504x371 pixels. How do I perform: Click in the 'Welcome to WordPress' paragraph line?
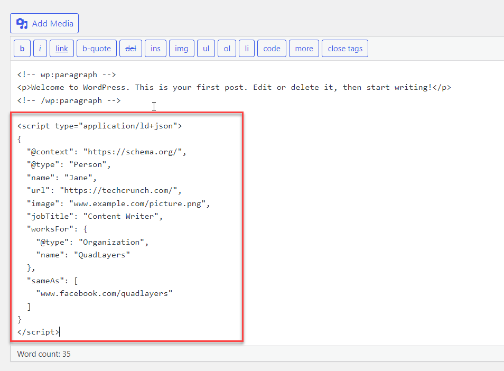coord(234,87)
